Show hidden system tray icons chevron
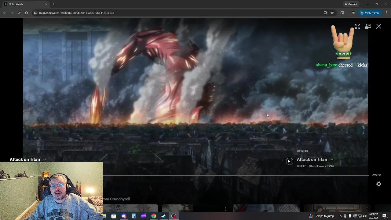Viewport: 391px width, 220px height. pos(340,216)
